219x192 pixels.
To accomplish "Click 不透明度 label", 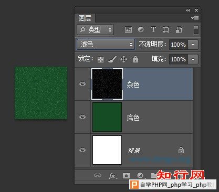I will pos(152,45).
